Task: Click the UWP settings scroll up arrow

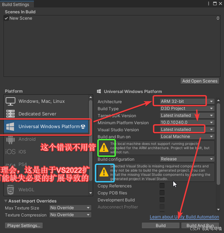Action: [218, 100]
